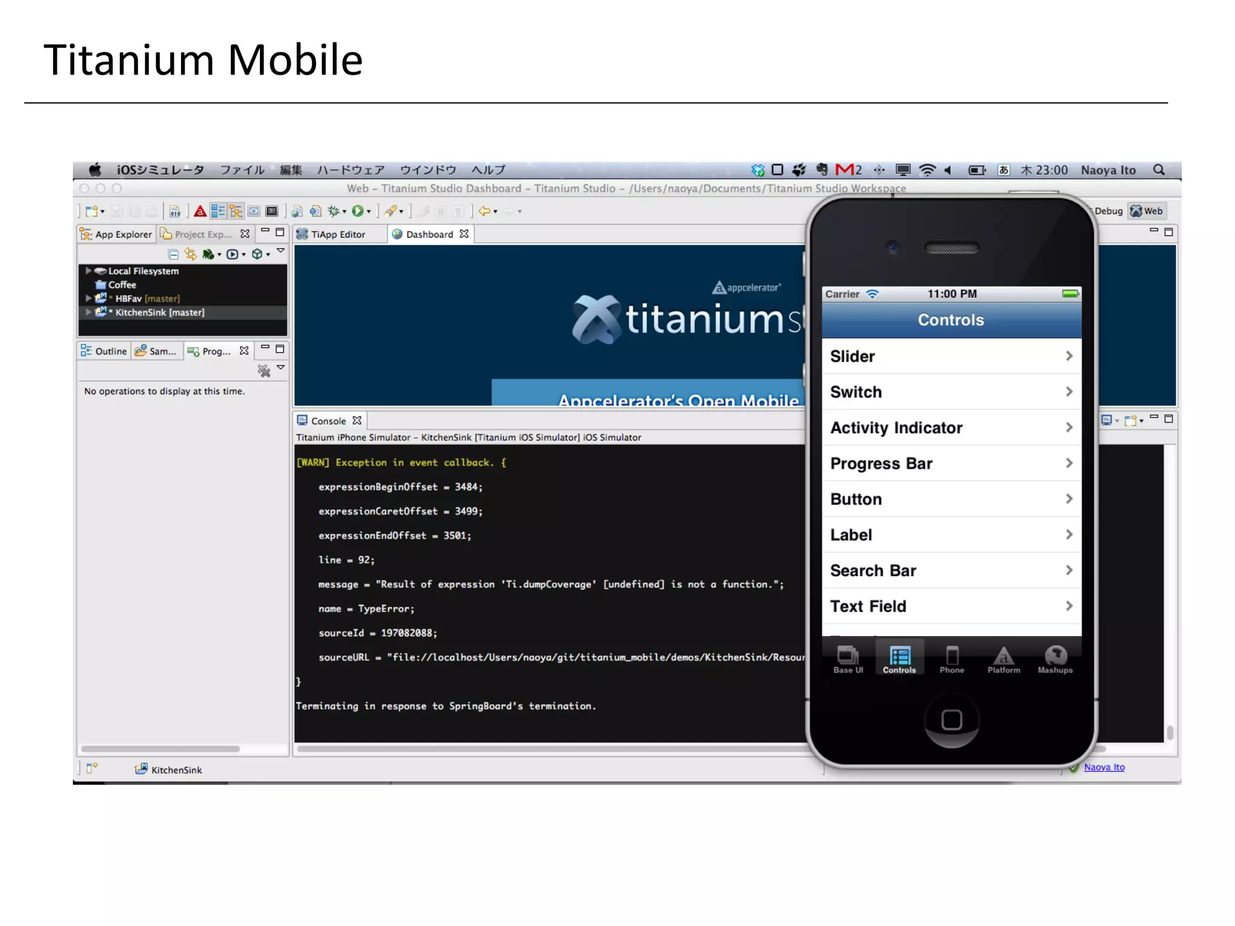Switch to the Project Explorer tab
The width and height of the screenshot is (1235, 926).
pos(196,234)
